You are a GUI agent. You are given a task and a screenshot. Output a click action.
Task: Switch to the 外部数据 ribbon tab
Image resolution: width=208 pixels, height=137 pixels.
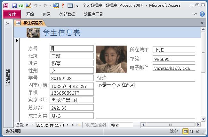pyautogui.click(x=67, y=14)
